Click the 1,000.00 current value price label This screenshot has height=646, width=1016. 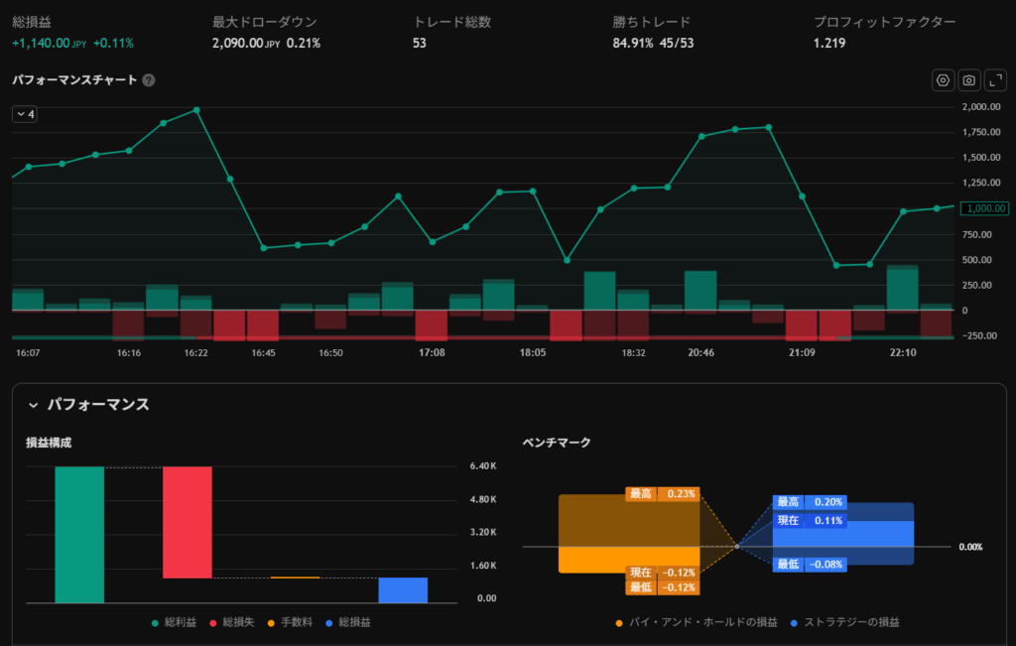[x=985, y=208]
